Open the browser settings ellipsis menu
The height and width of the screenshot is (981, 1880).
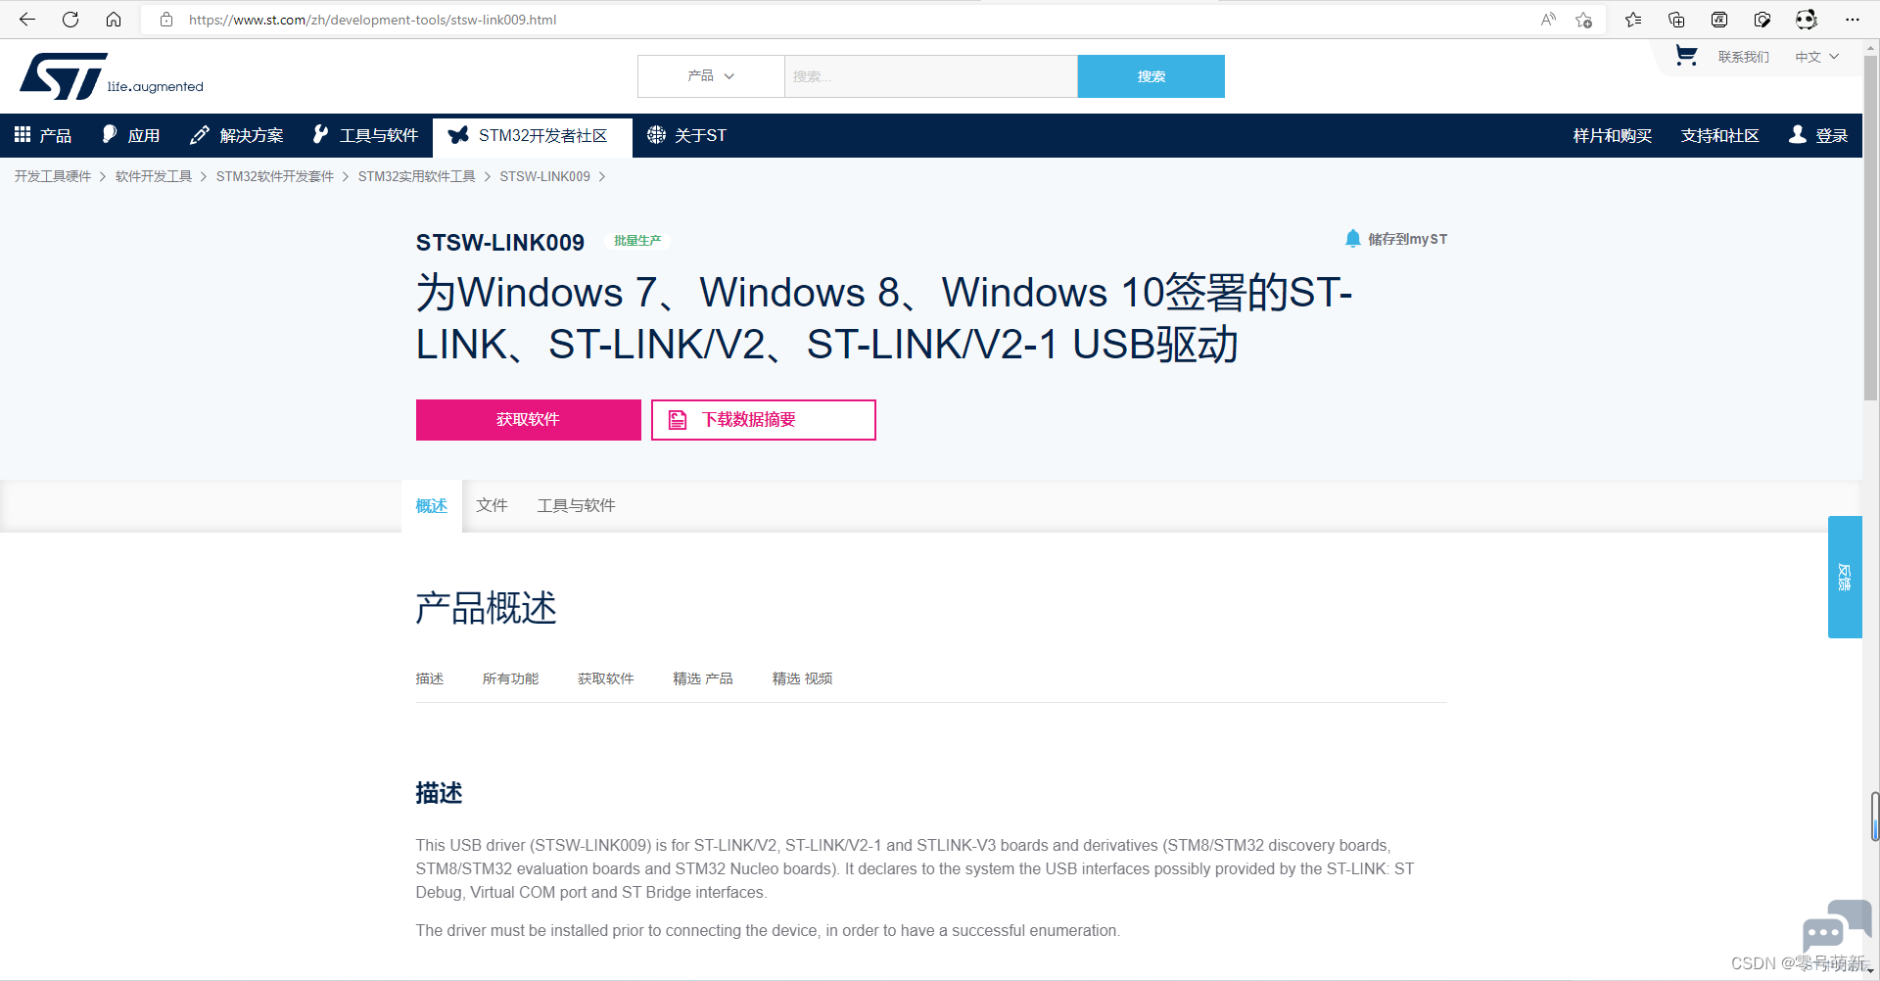click(x=1853, y=20)
